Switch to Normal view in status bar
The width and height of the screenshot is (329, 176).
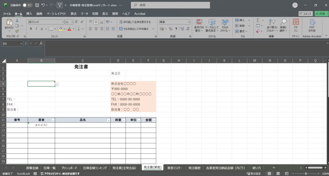269,173
